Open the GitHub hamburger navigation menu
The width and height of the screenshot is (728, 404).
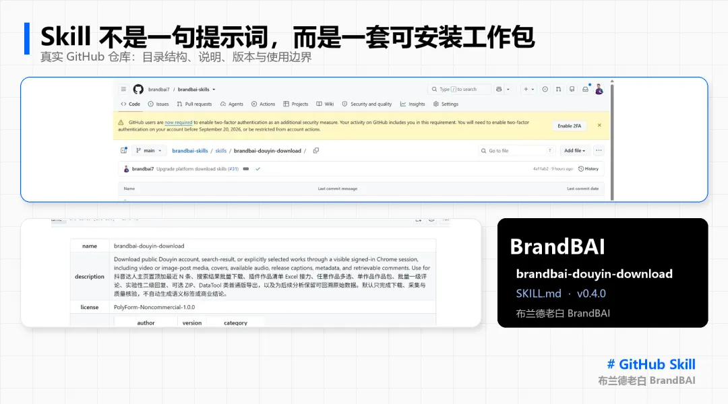123,89
